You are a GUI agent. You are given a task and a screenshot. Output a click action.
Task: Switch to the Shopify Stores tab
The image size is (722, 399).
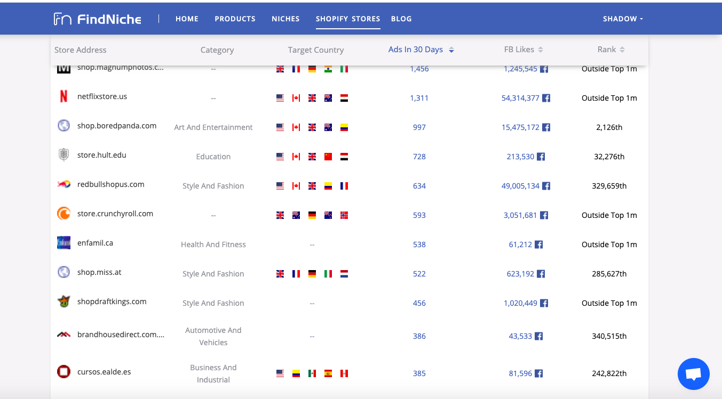347,19
